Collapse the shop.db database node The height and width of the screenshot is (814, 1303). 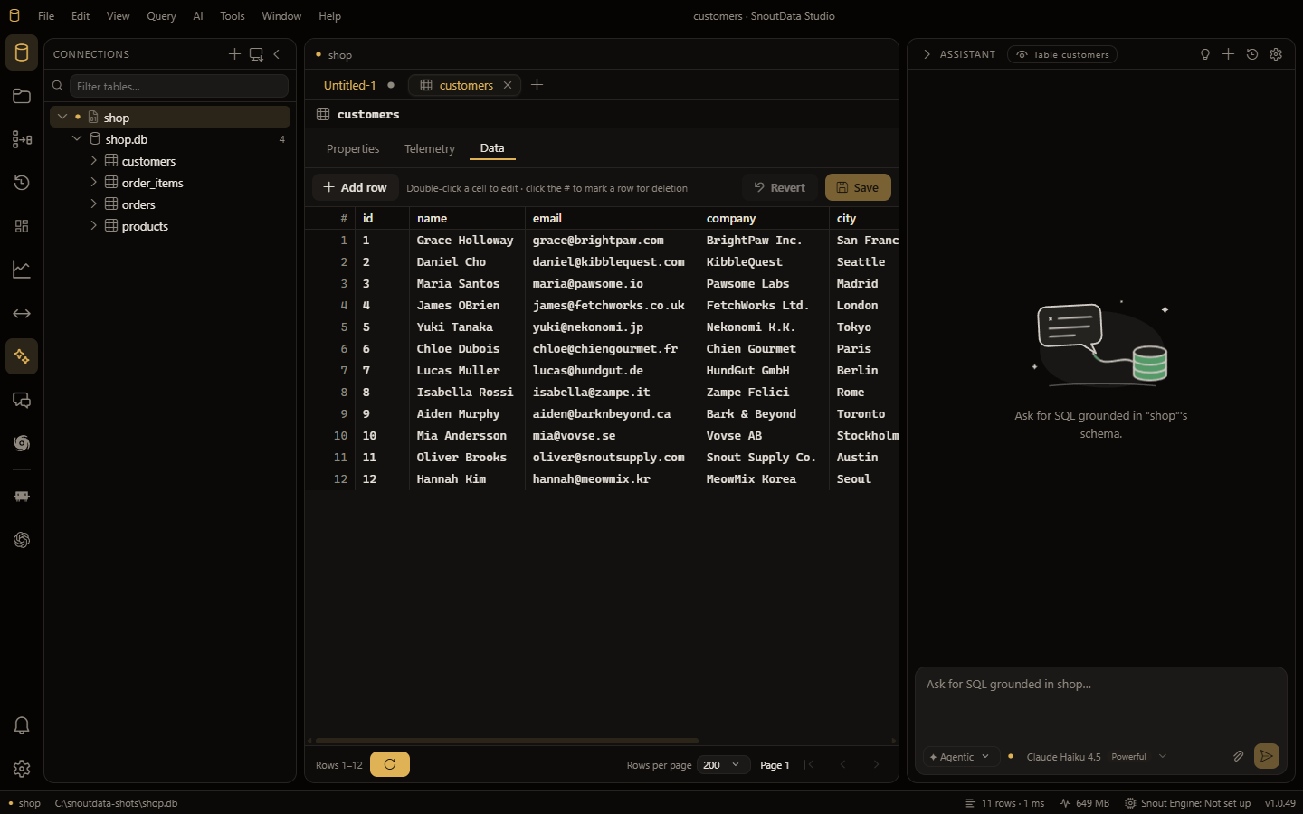[77, 138]
